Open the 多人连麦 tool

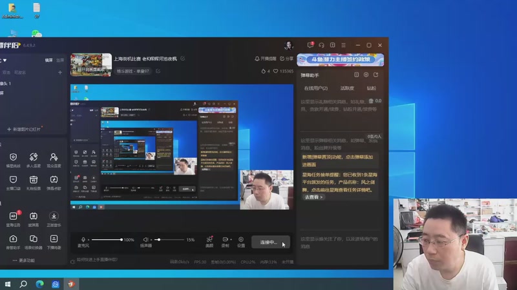coord(34,160)
